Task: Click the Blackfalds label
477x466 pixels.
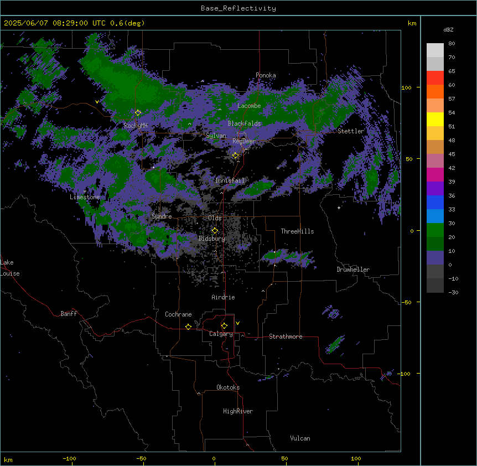Action: (244, 123)
